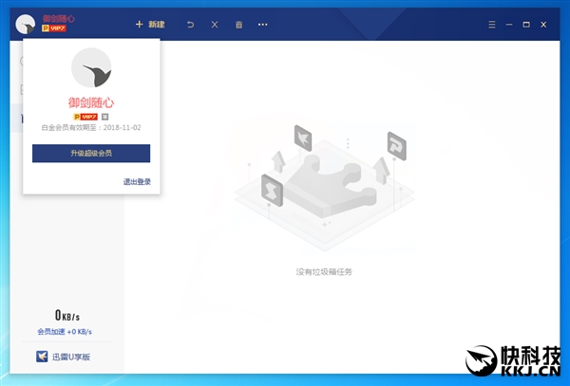The image size is (570, 386).
Task: Click the restore arrow toolbar icon
Action: [x=190, y=25]
